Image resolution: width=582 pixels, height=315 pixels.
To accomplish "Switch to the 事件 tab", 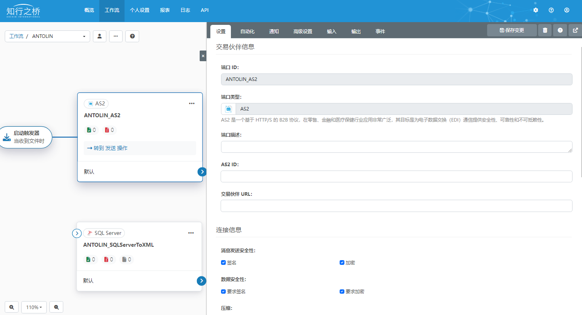I will [x=380, y=32].
